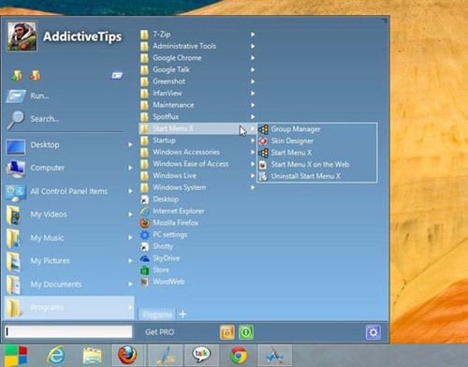This screenshot has height=367, width=468.
Task: Open the Store entry
Action: [x=154, y=270]
